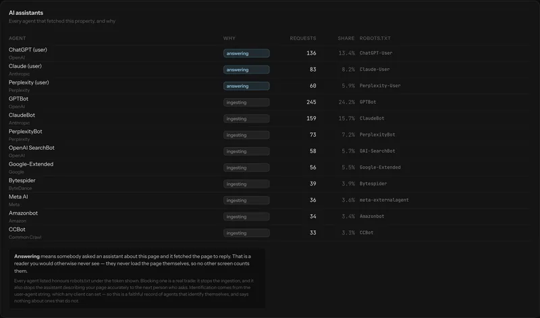Screen dimensions: 540x318
Task: Click the ingesting badge for CCBot
Action: (x=246, y=233)
